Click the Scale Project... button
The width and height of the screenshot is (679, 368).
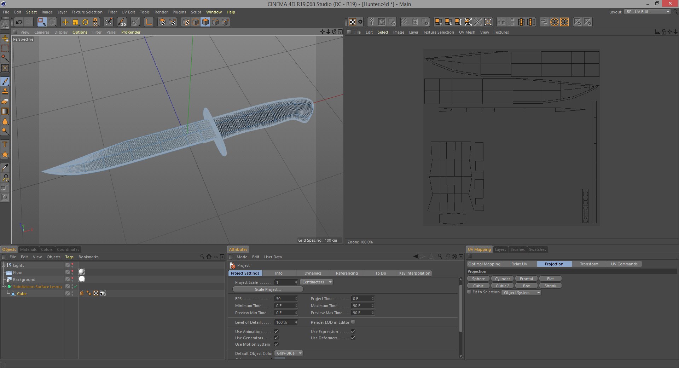(x=268, y=289)
